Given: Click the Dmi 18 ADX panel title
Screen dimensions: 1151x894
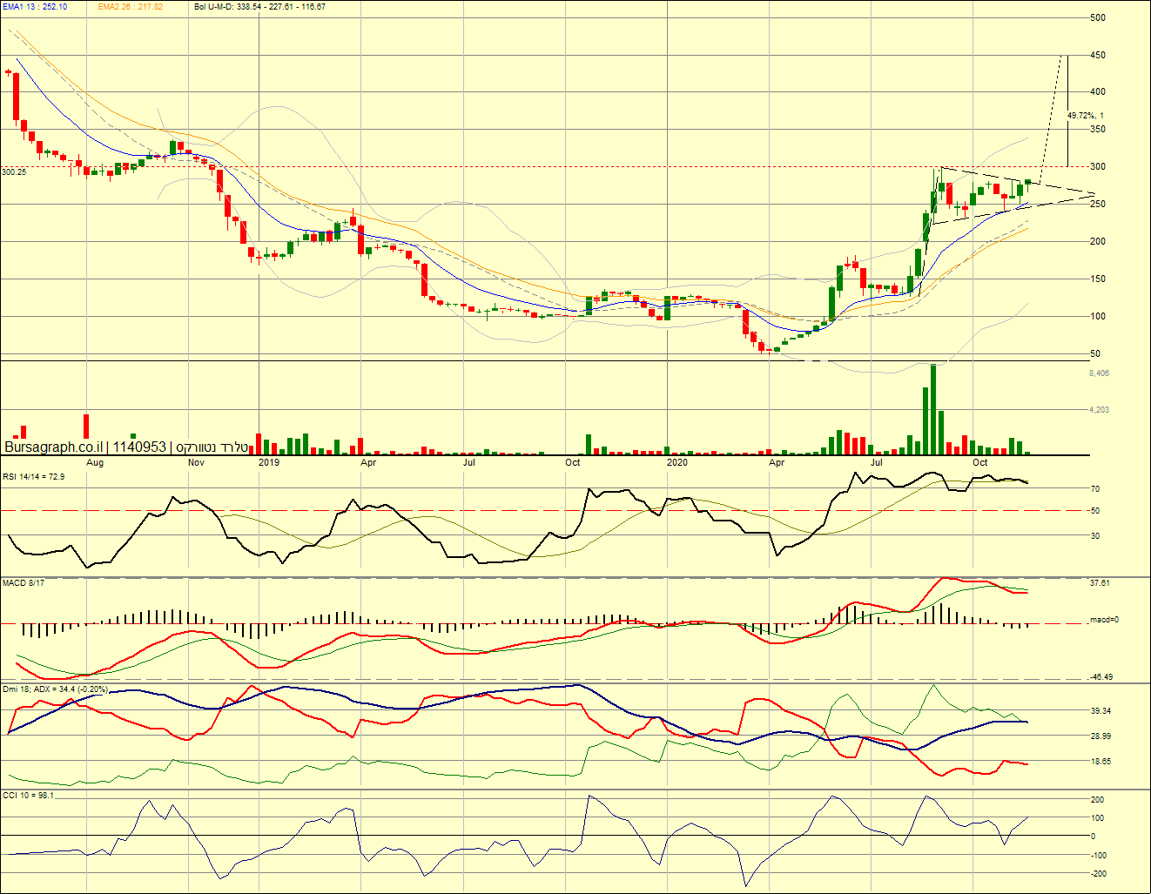Looking at the screenshot, I should point(55,689).
